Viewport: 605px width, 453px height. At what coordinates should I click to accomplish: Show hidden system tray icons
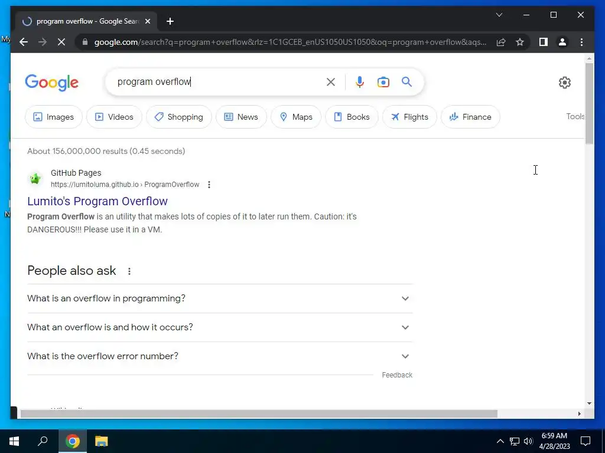coord(500,441)
